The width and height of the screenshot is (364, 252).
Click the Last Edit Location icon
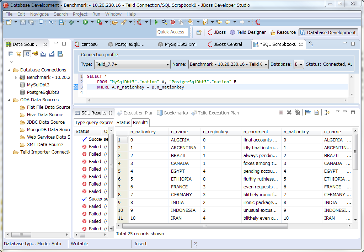[x=219, y=22]
